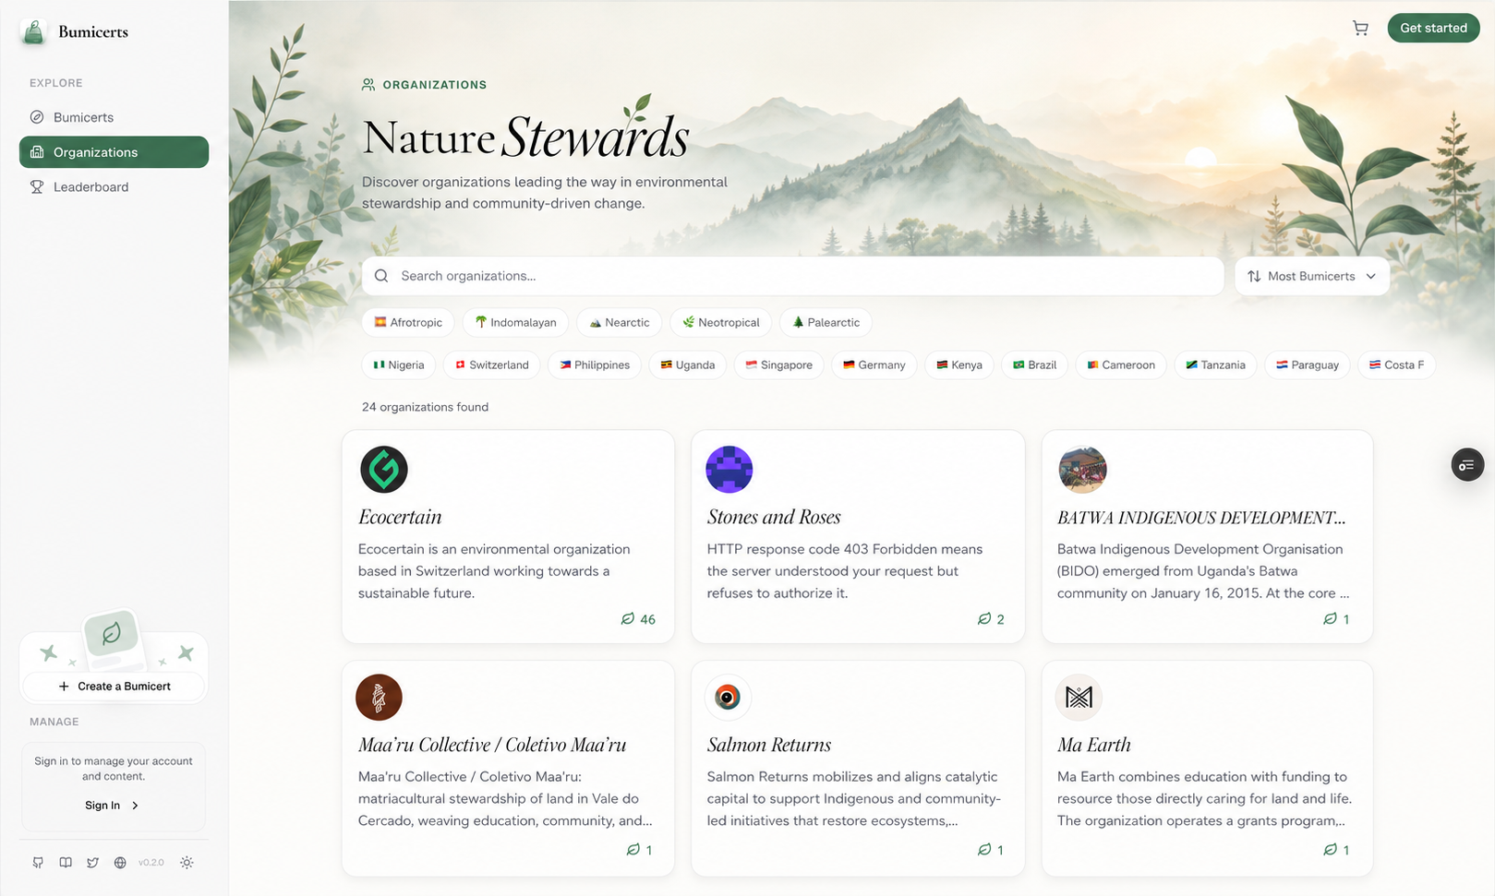Toggle the Indomalayan region filter
The width and height of the screenshot is (1495, 896).
(515, 322)
